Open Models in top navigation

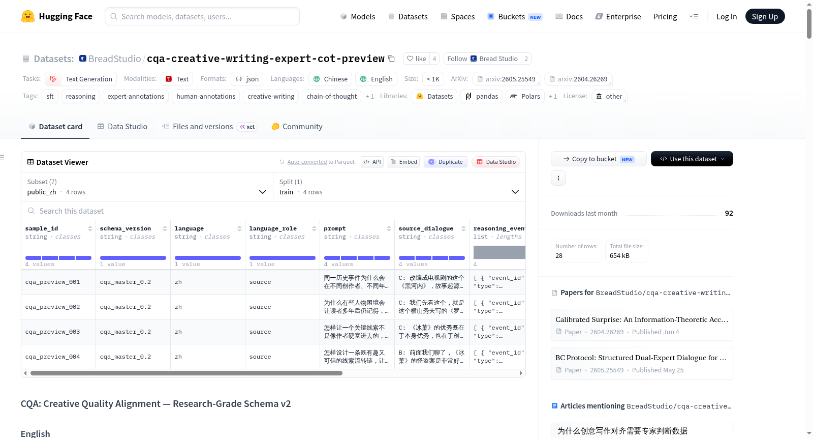click(x=357, y=16)
